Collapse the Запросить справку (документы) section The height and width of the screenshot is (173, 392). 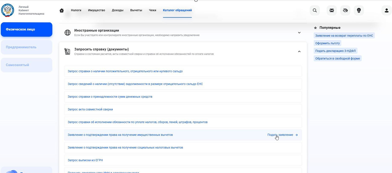[x=299, y=52]
